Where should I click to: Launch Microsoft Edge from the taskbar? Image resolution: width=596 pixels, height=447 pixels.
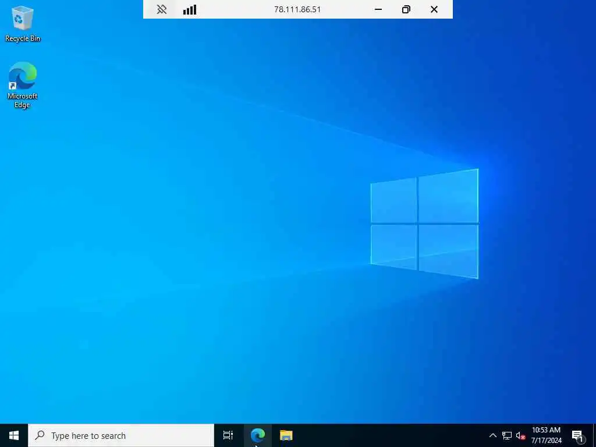click(x=258, y=435)
